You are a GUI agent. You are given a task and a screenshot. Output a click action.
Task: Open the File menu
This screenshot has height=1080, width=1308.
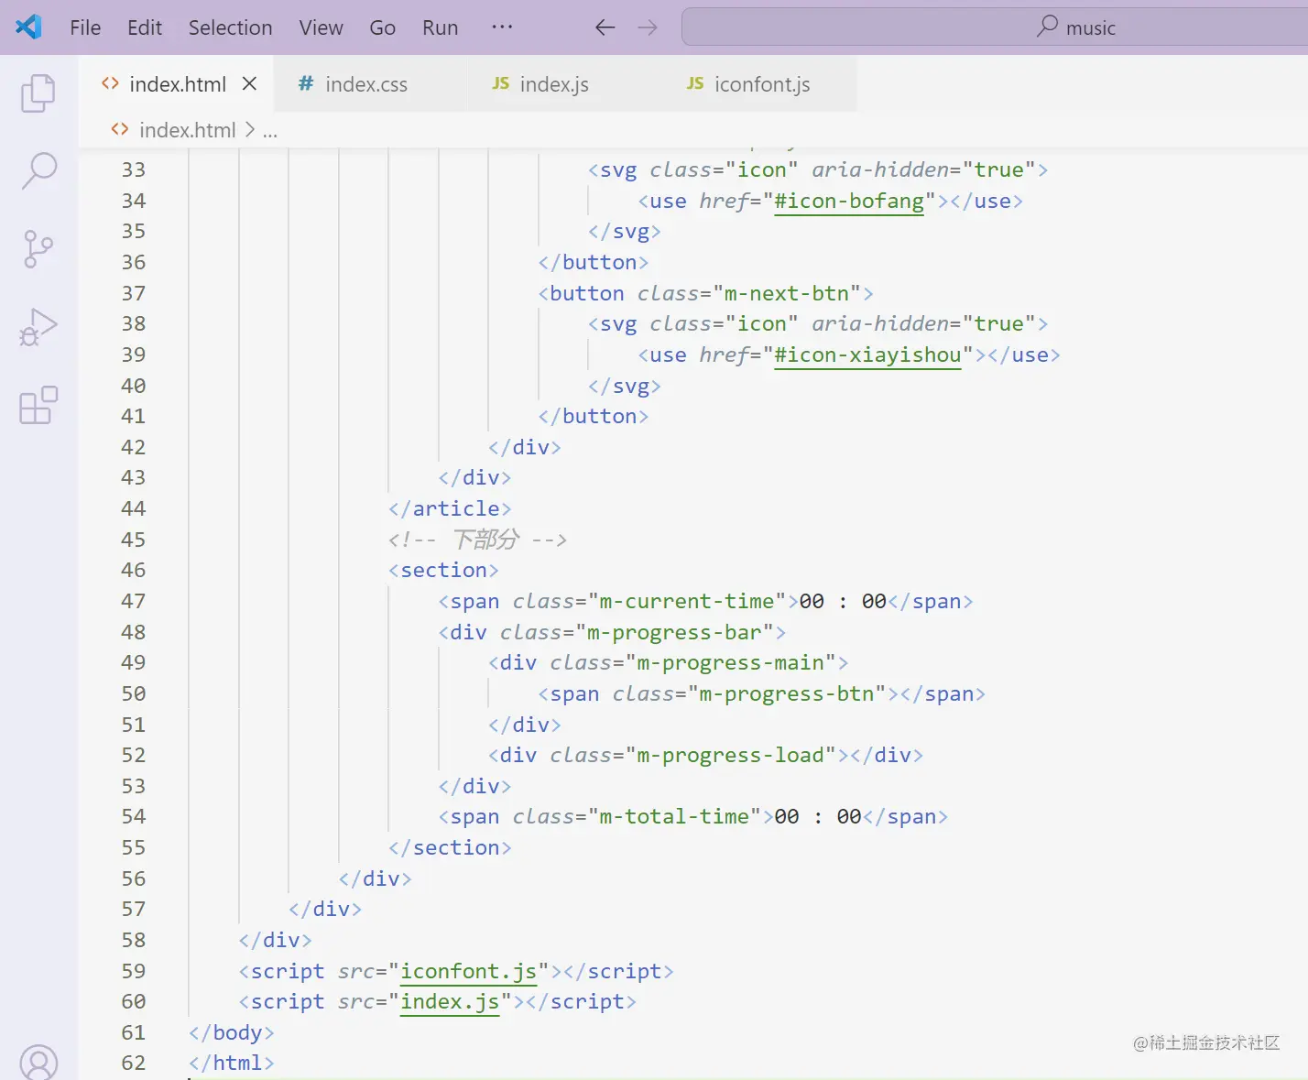pos(85,27)
